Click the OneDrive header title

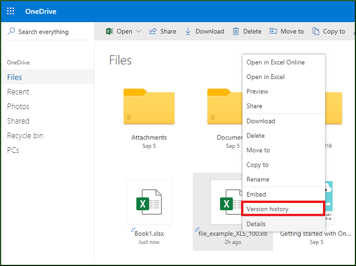(x=40, y=11)
